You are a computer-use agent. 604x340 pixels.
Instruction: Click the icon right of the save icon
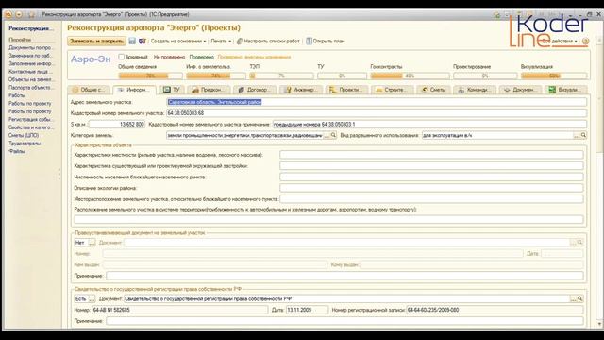pyautogui.click(x=143, y=41)
